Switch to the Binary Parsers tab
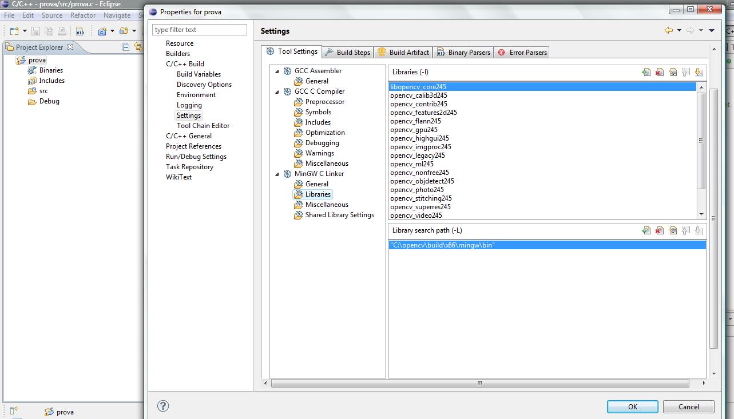 [463, 52]
